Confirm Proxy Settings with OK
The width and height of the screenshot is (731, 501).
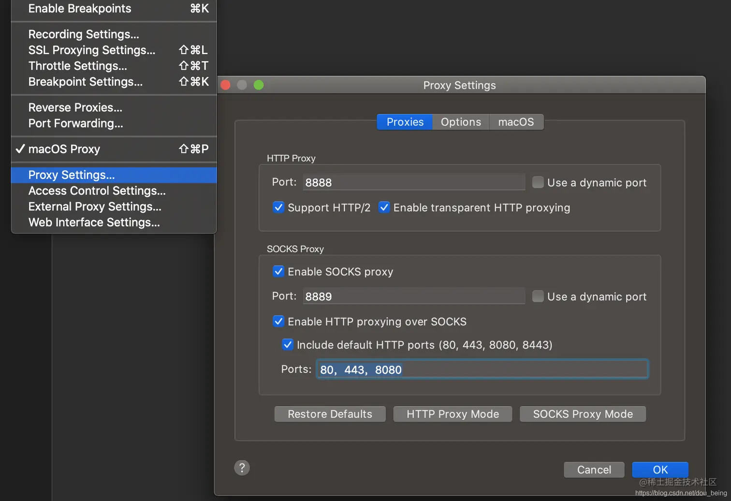tap(660, 470)
